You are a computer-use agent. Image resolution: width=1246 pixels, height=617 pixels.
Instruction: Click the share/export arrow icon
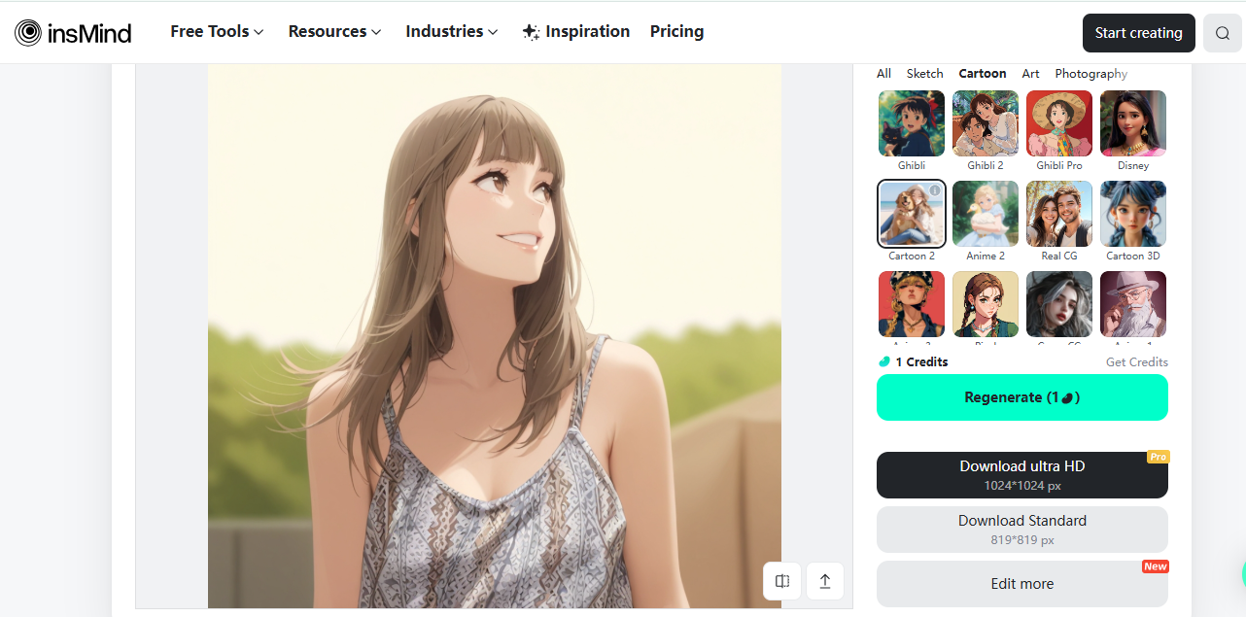pos(824,580)
